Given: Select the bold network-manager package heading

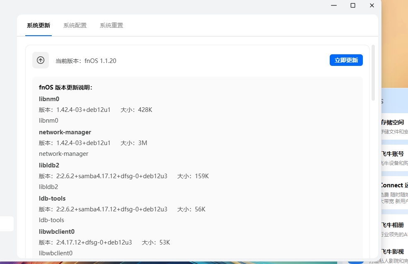Looking at the screenshot, I should (x=65, y=132).
